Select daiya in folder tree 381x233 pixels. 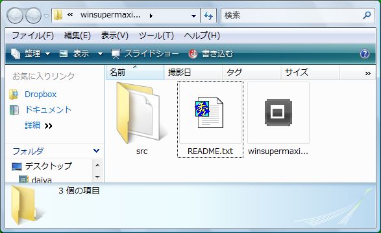tap(42, 180)
